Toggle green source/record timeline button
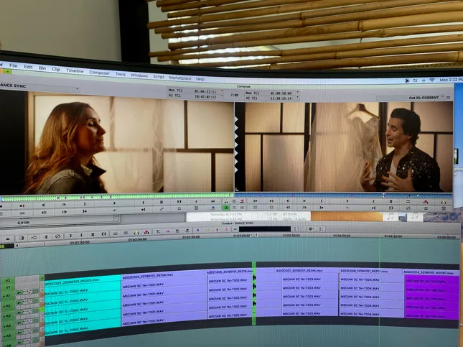This screenshot has width=463, height=347. [x=226, y=208]
